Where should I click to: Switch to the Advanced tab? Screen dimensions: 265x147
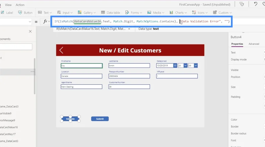(x=254, y=44)
